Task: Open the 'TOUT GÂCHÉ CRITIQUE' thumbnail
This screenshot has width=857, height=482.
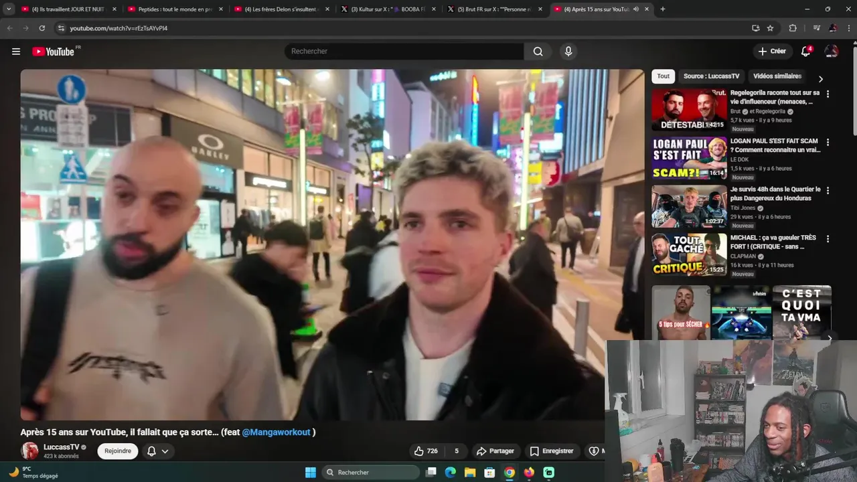Action: coord(689,254)
